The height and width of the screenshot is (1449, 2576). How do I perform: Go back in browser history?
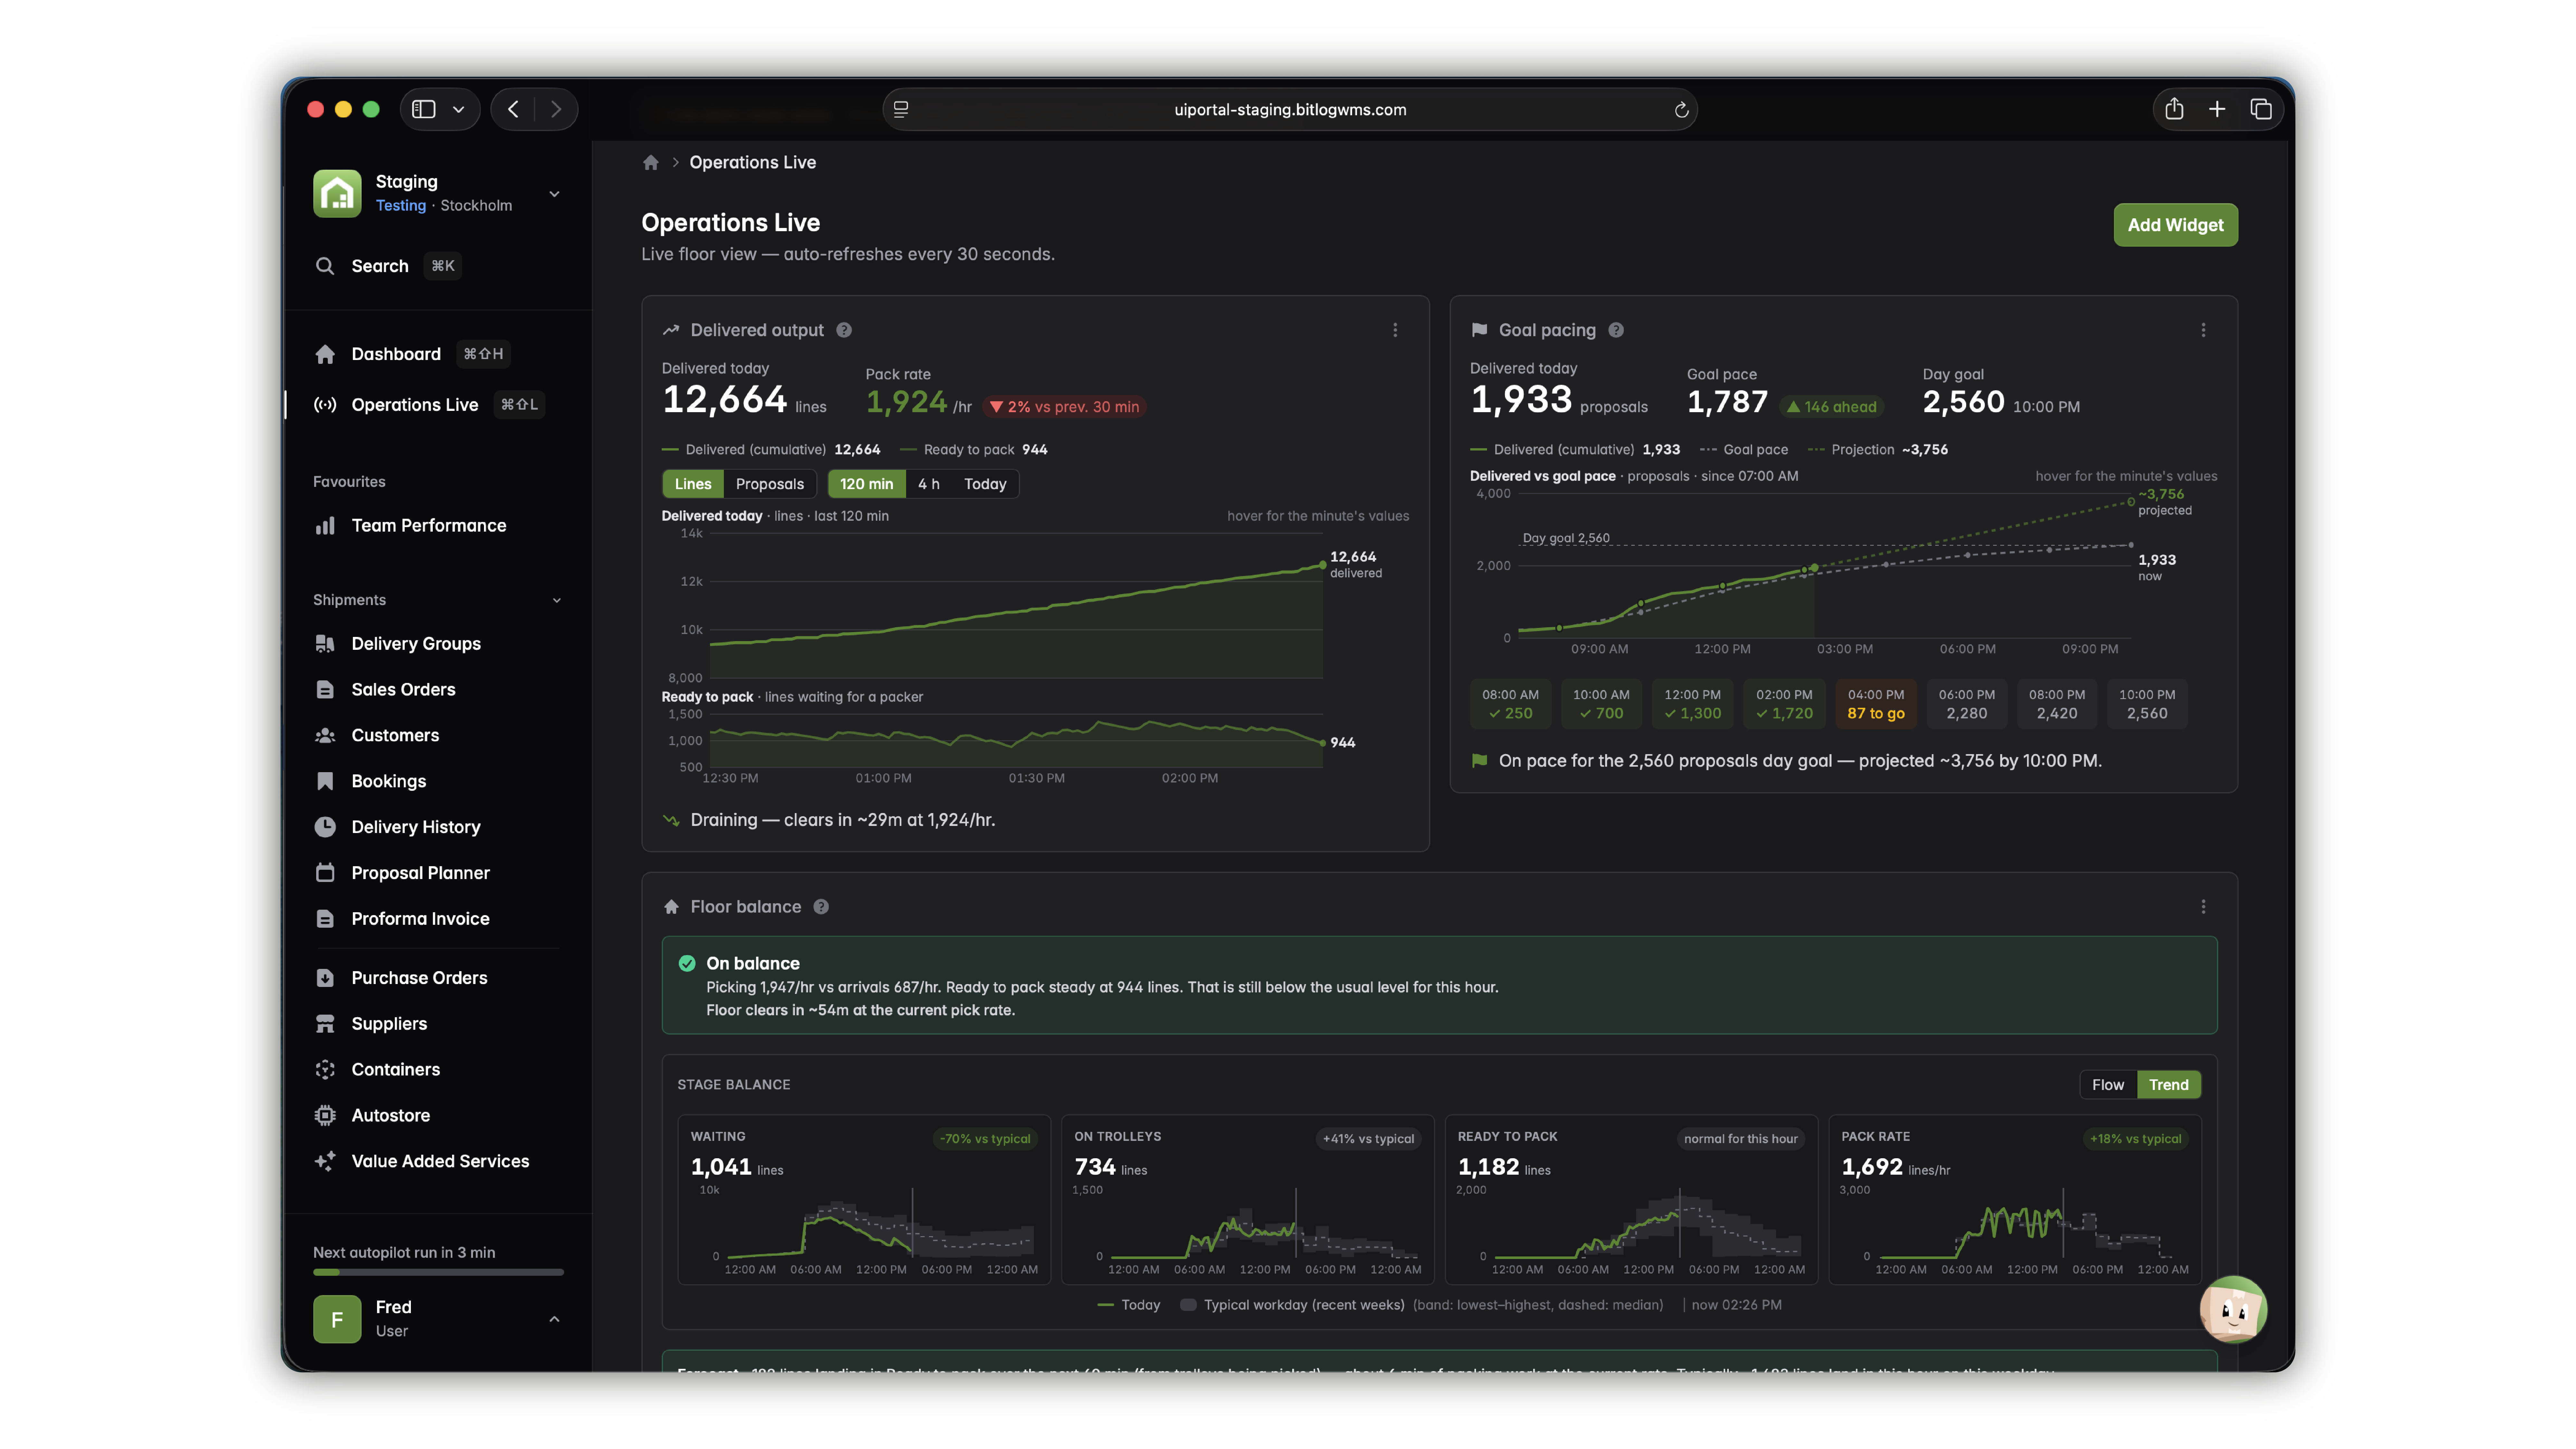point(513,109)
